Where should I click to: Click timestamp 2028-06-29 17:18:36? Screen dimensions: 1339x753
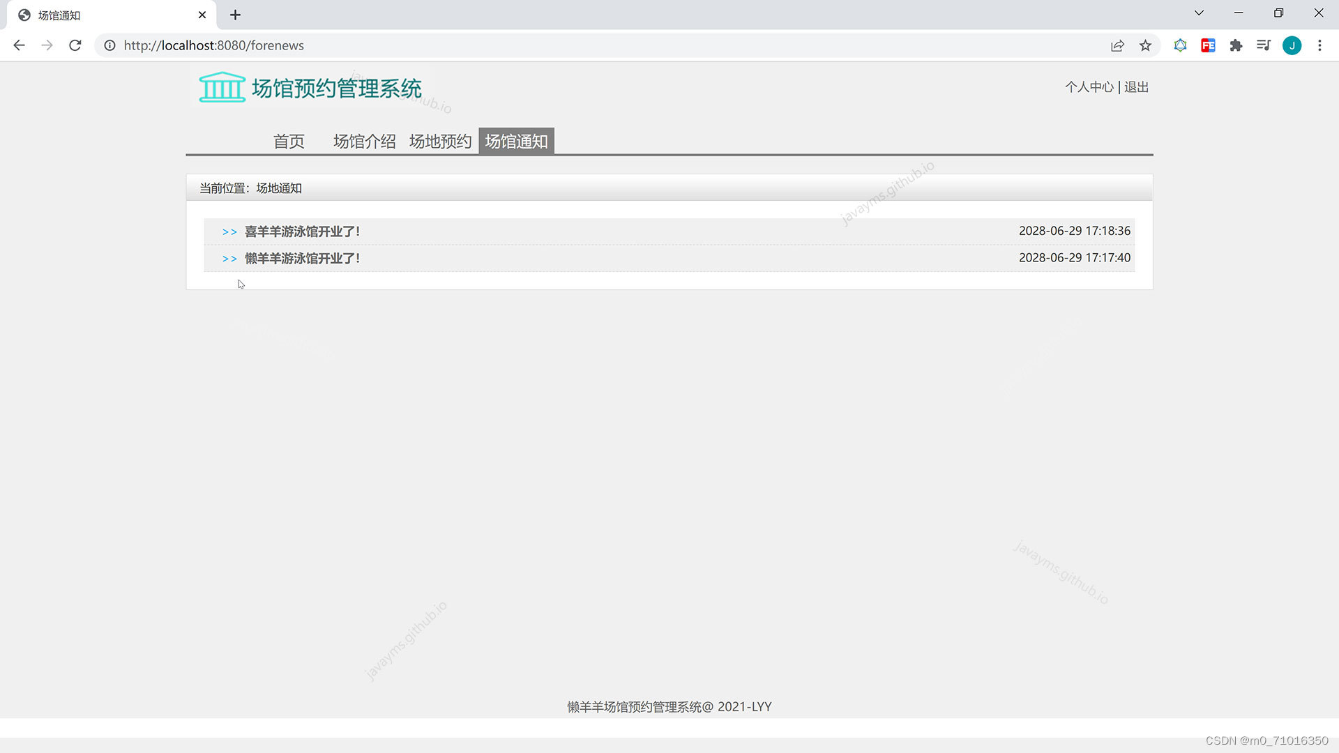pyautogui.click(x=1074, y=231)
